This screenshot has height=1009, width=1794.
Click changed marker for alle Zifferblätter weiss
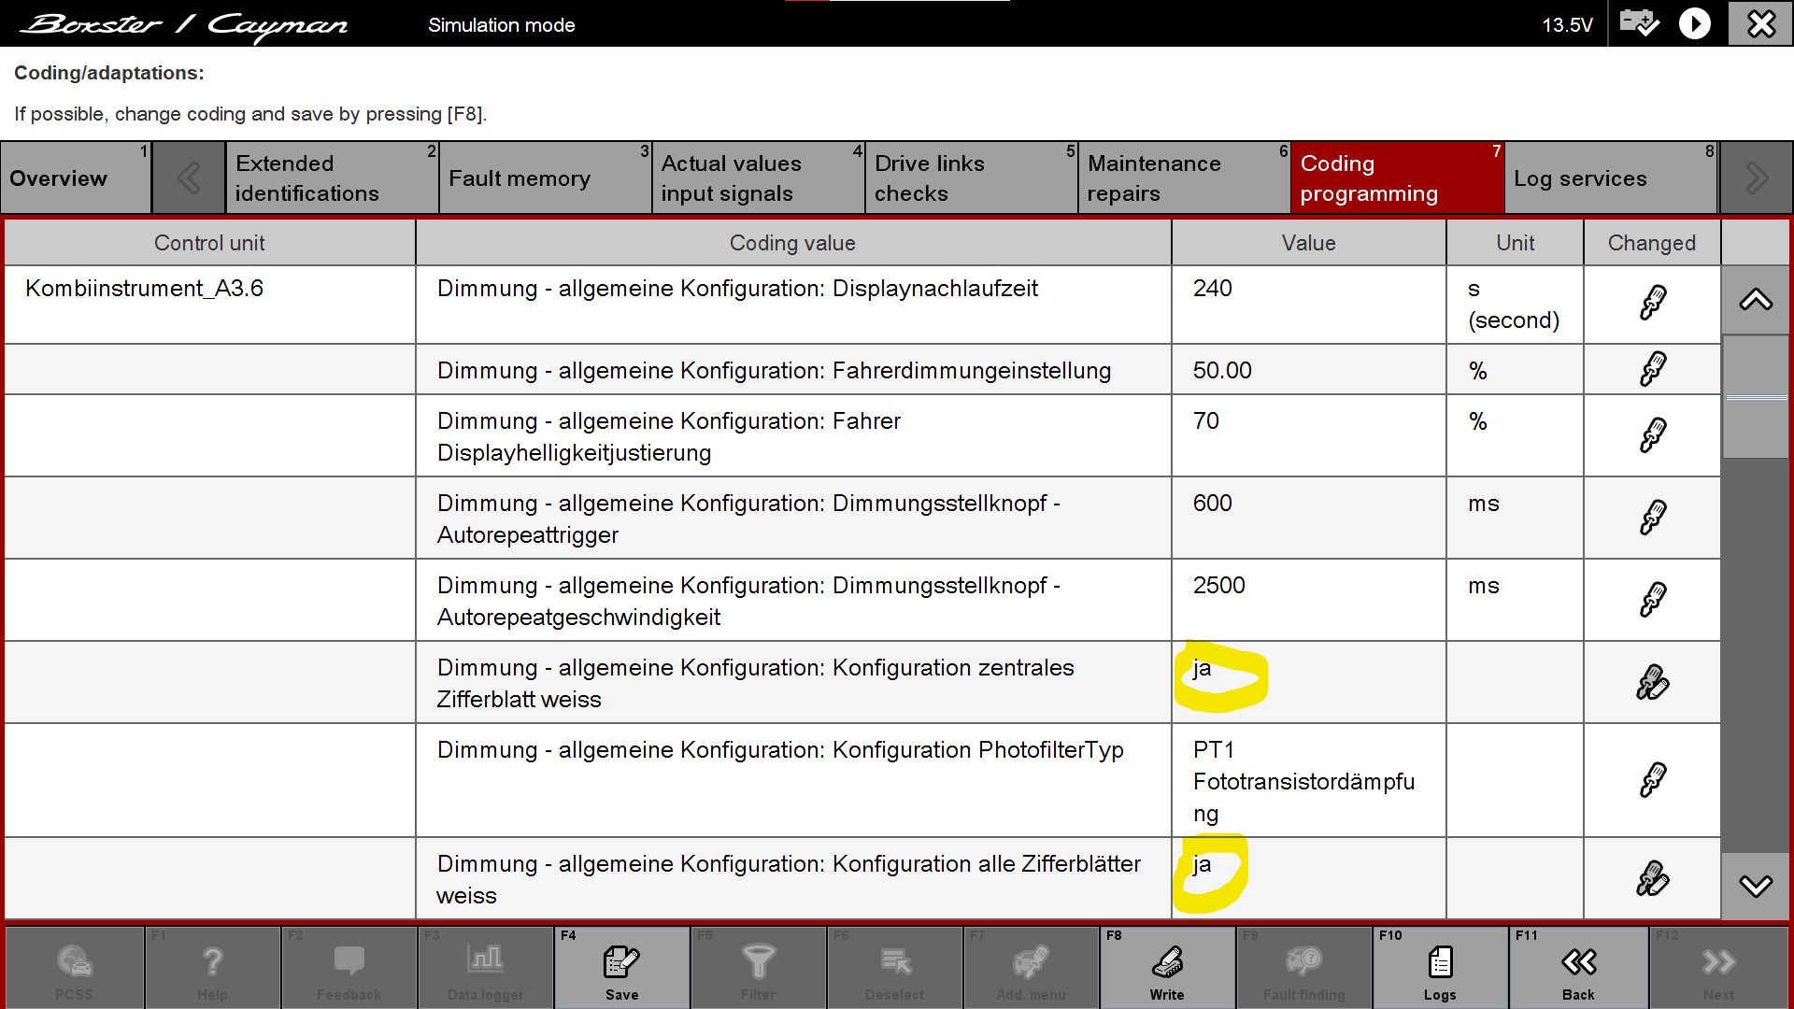click(1652, 878)
